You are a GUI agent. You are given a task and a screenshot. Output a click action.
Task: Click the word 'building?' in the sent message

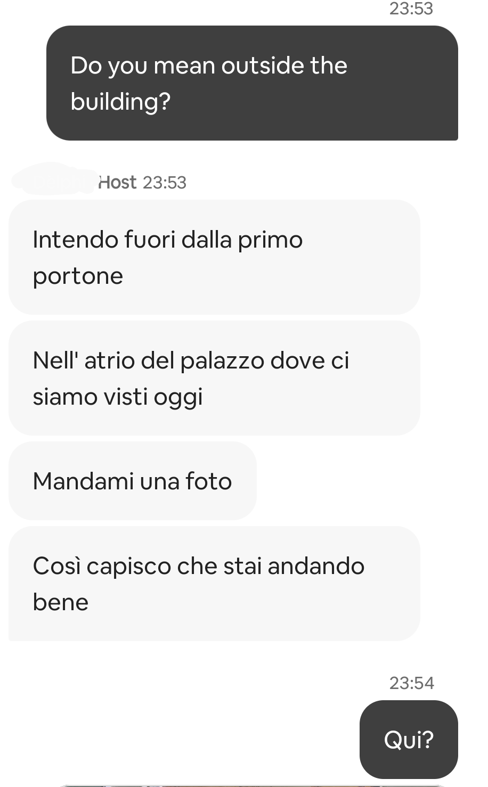coord(120,101)
